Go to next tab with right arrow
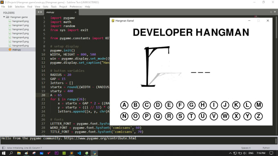 coord(41,12)
